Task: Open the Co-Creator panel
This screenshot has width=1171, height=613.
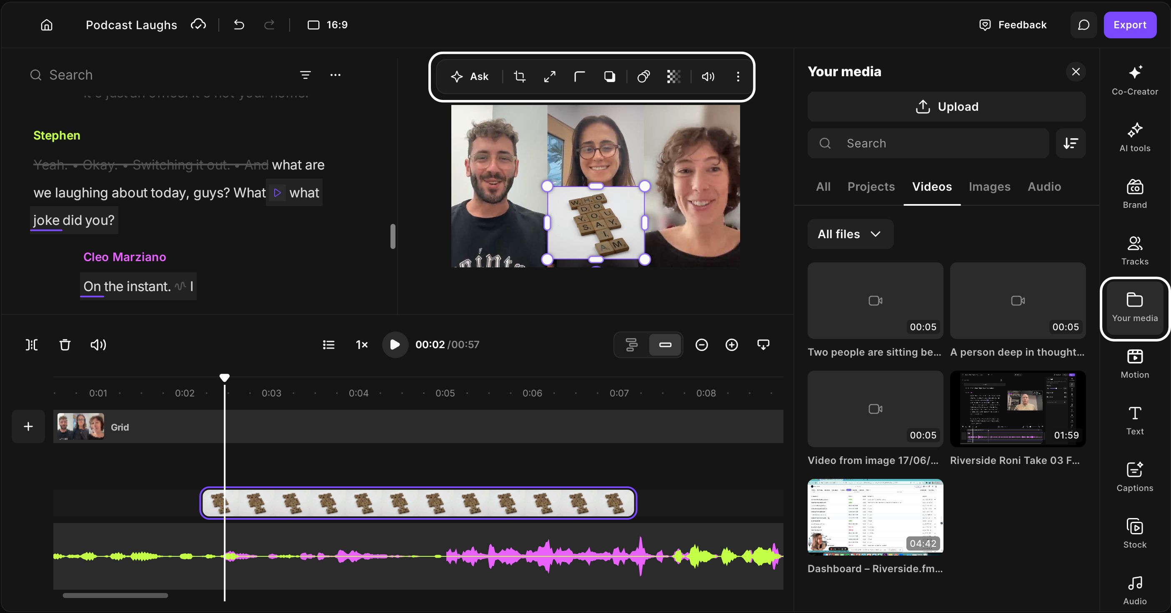Action: (1135, 80)
